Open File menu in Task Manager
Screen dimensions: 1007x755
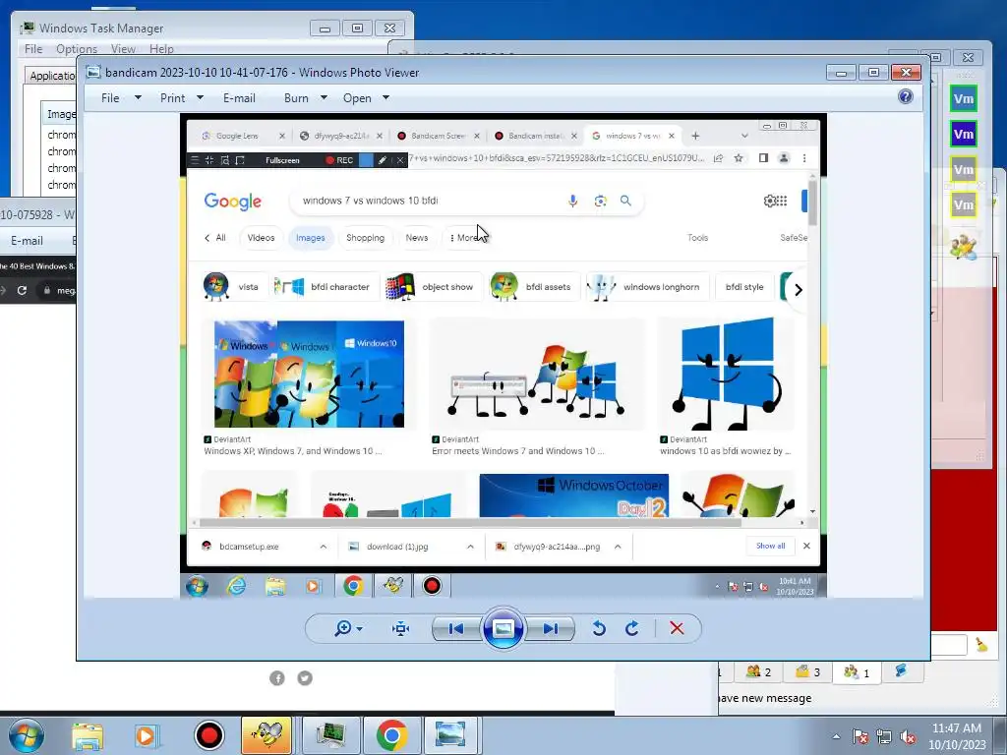(33, 49)
